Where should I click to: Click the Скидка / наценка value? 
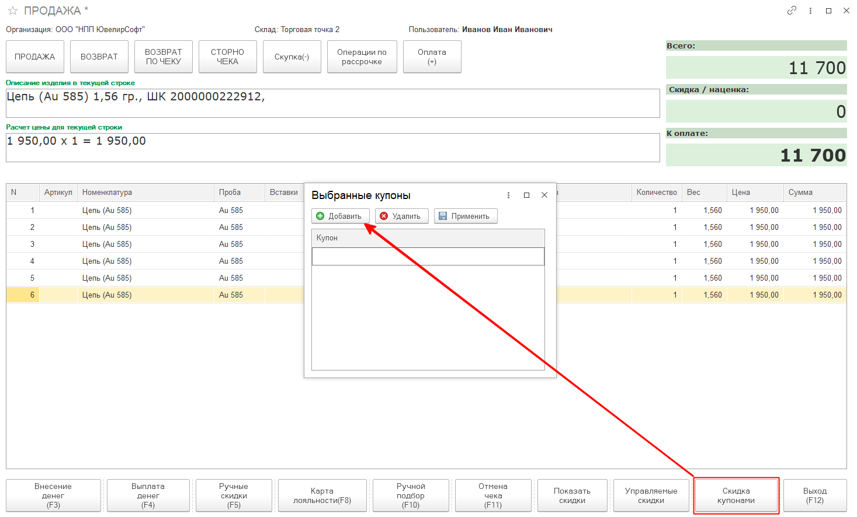click(x=757, y=111)
